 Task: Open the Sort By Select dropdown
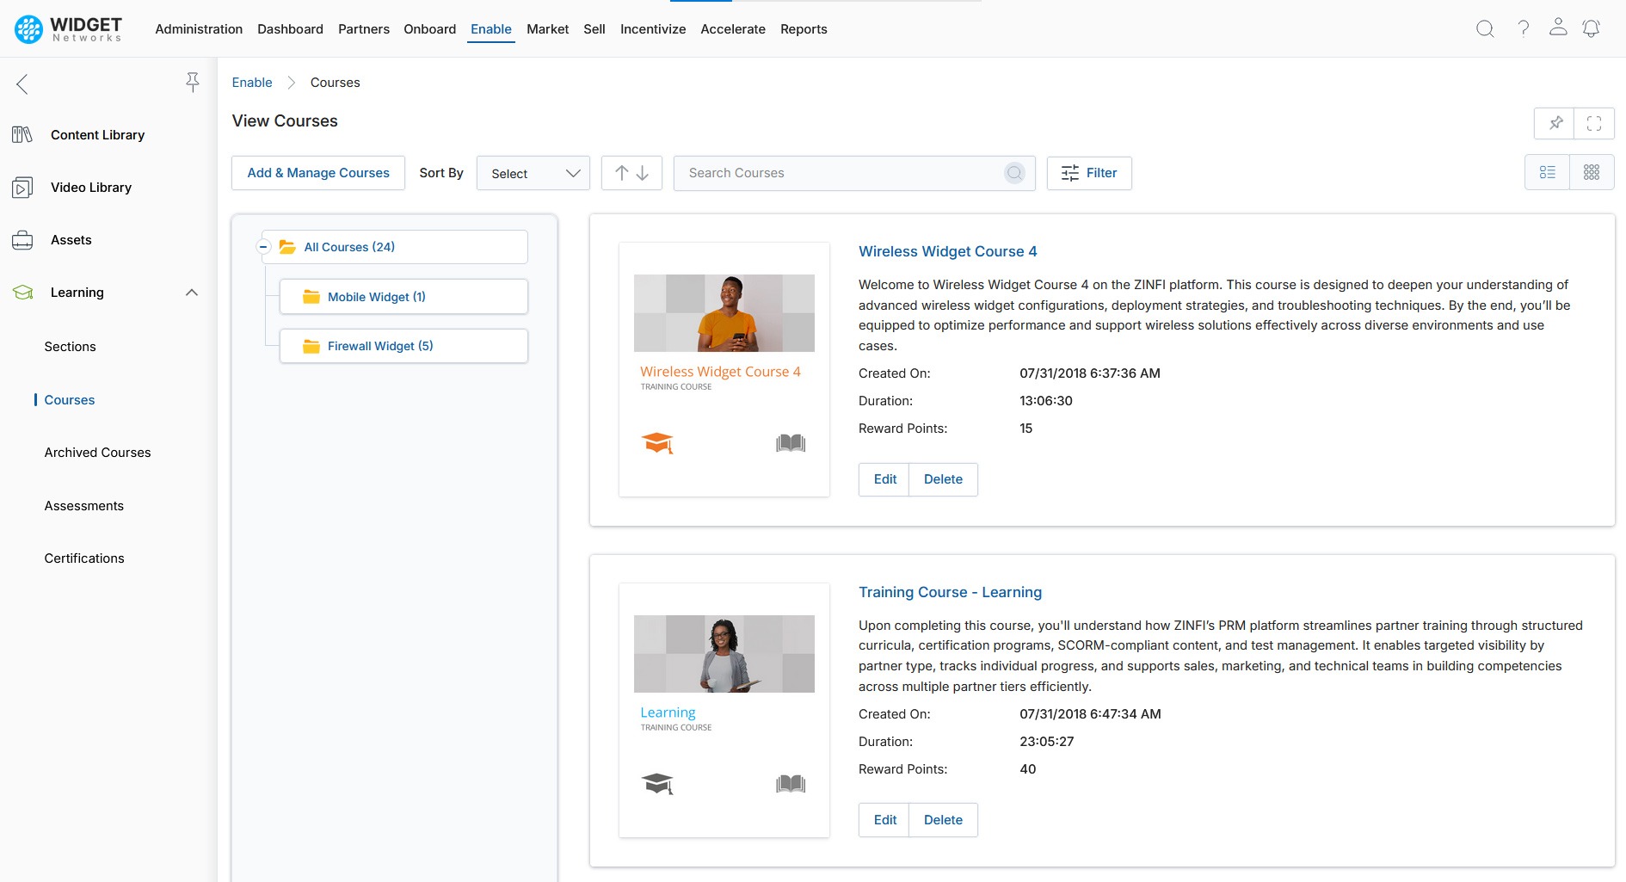click(533, 173)
